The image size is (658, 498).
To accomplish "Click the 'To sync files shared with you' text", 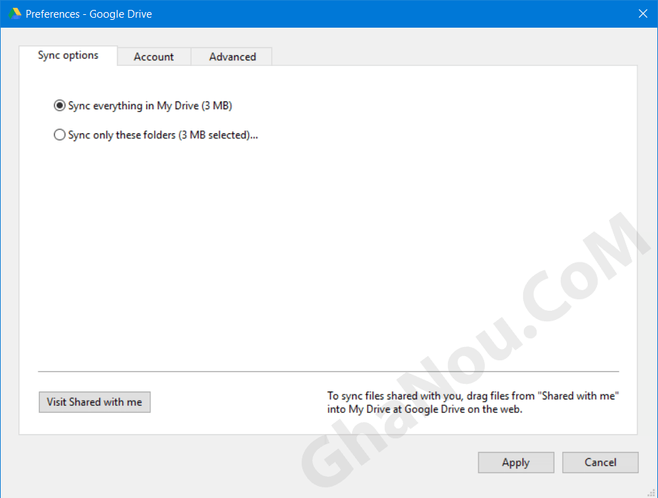I will 473,402.
